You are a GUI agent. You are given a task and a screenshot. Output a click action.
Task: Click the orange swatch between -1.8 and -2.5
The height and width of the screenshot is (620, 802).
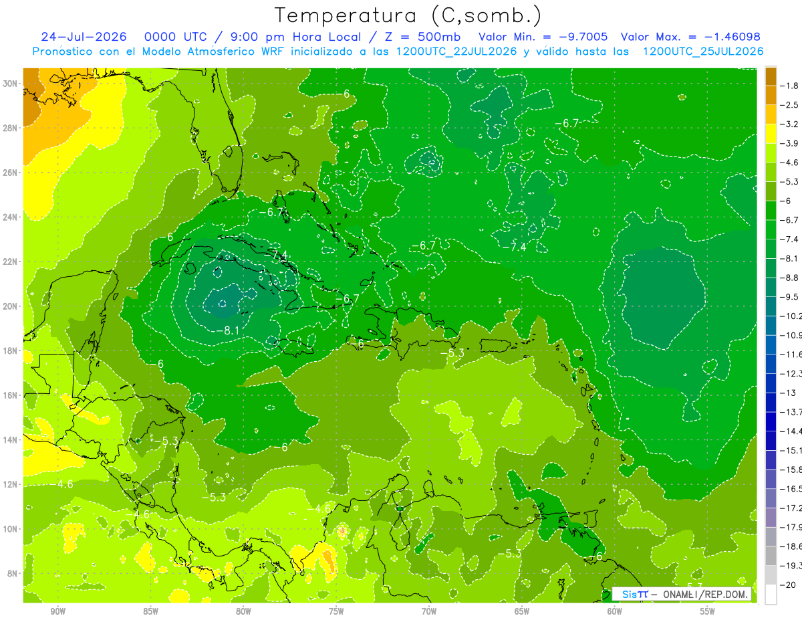pos(771,95)
